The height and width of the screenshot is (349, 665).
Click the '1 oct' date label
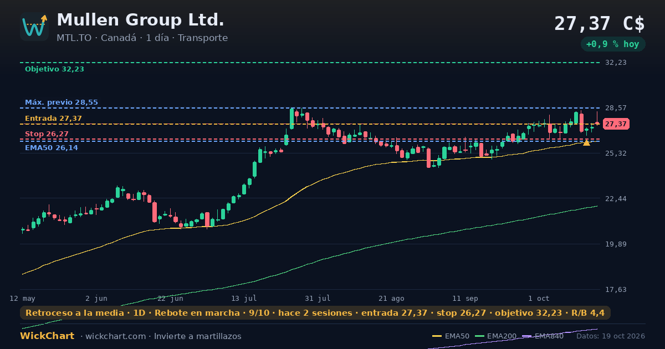point(539,298)
